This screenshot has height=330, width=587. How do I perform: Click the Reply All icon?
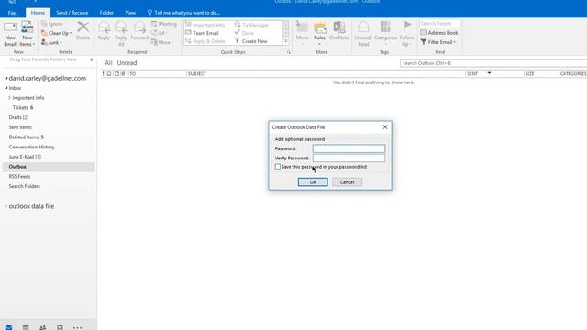point(121,27)
